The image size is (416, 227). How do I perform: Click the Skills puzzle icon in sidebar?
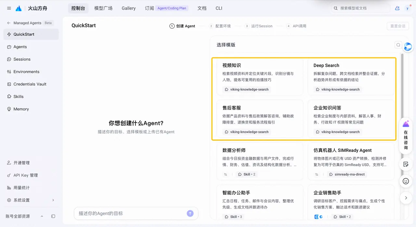[x=9, y=97]
